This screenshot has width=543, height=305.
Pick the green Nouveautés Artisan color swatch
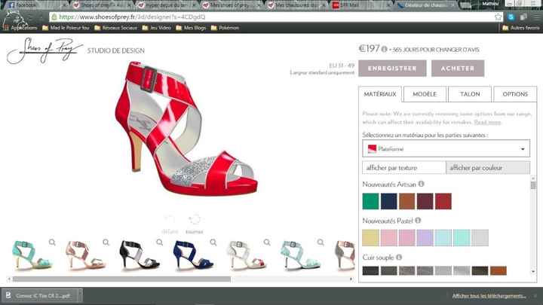370,201
